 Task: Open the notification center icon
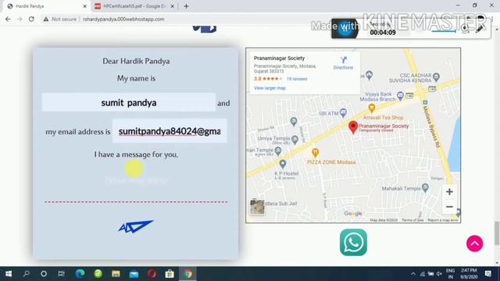487,274
